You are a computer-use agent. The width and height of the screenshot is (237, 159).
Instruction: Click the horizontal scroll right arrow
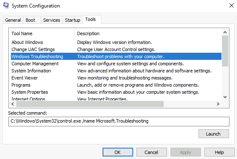[x=218, y=104]
